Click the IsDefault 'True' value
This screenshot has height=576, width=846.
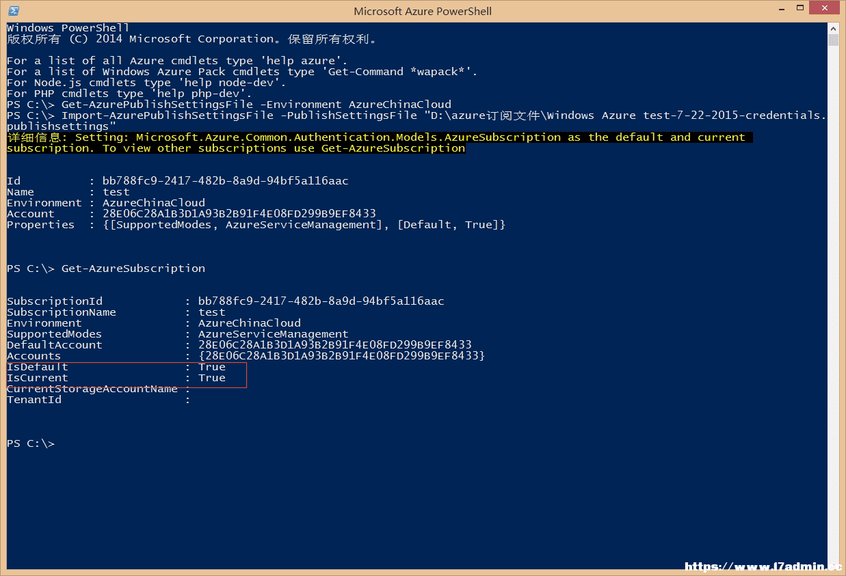click(x=212, y=367)
